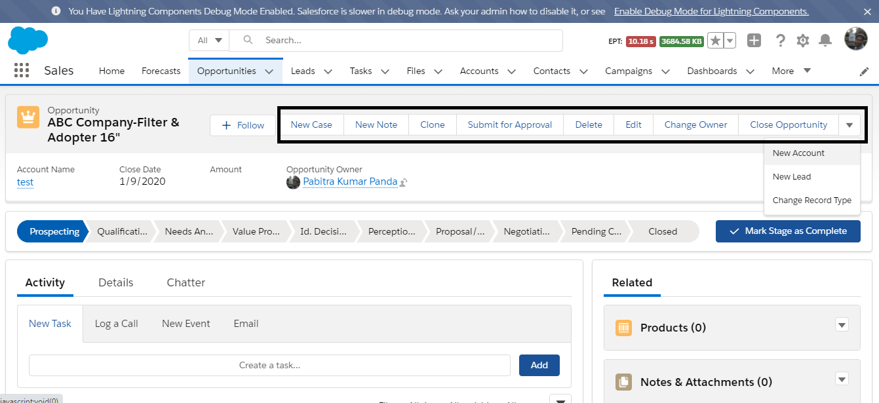
Task: Toggle the favorites star for this page
Action: pyautogui.click(x=716, y=40)
